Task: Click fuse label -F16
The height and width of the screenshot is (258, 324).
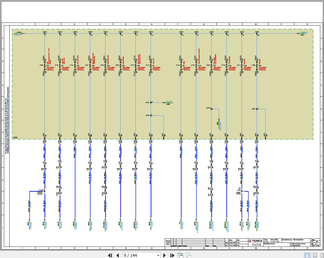Action: [x=177, y=65]
